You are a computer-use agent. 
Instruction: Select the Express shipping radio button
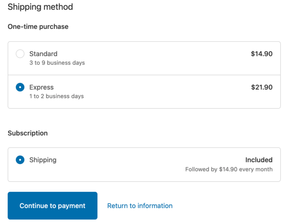point(20,87)
